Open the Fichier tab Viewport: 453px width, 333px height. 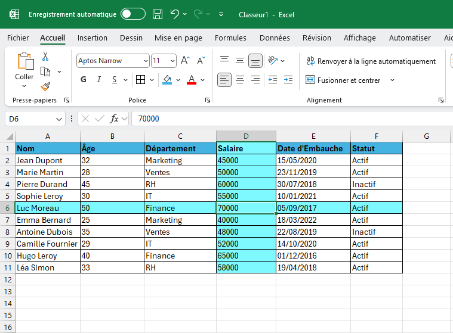(18, 38)
